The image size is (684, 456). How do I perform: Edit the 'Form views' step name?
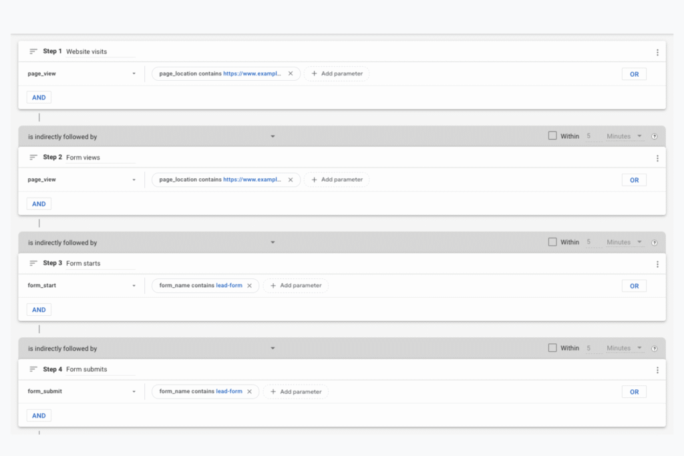pos(100,158)
